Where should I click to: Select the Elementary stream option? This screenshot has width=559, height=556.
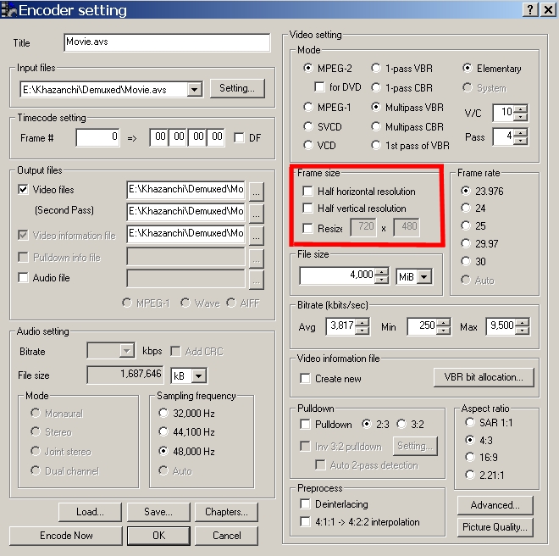click(x=468, y=68)
